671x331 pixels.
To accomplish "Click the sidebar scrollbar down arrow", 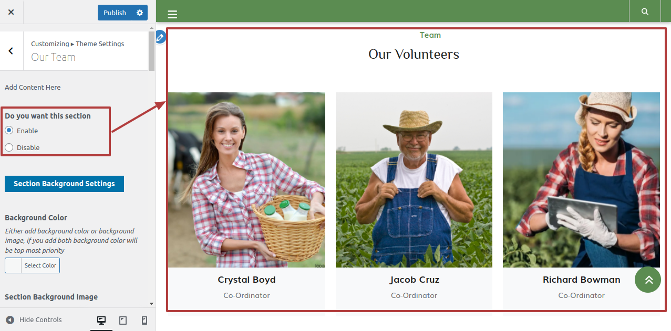I will pos(152,304).
